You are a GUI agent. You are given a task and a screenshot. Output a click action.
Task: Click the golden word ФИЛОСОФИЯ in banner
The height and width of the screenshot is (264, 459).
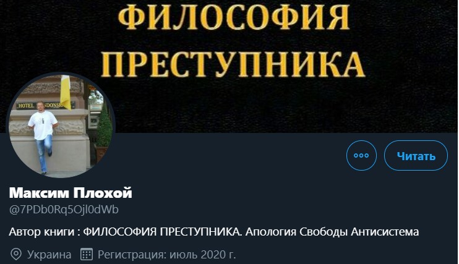(234, 17)
